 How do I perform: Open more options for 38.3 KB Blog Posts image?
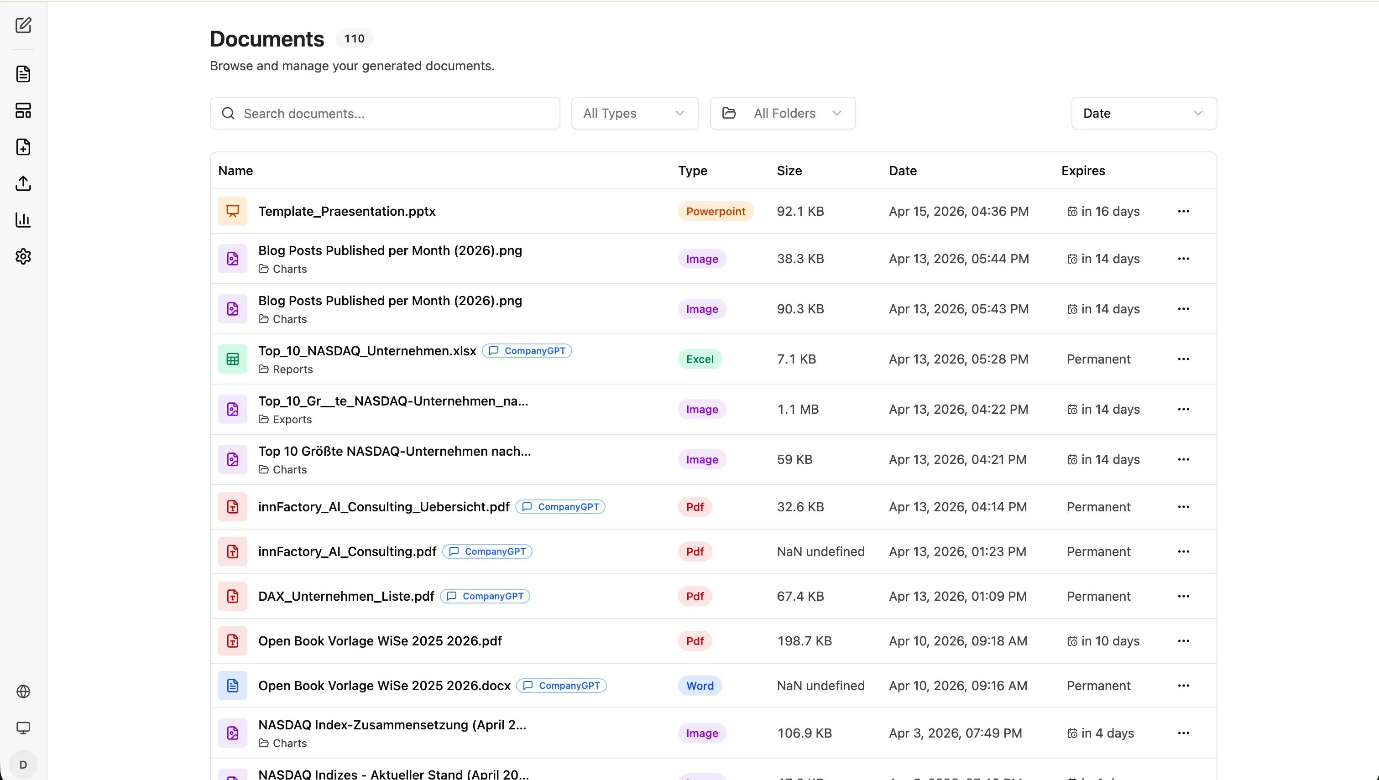(1183, 259)
